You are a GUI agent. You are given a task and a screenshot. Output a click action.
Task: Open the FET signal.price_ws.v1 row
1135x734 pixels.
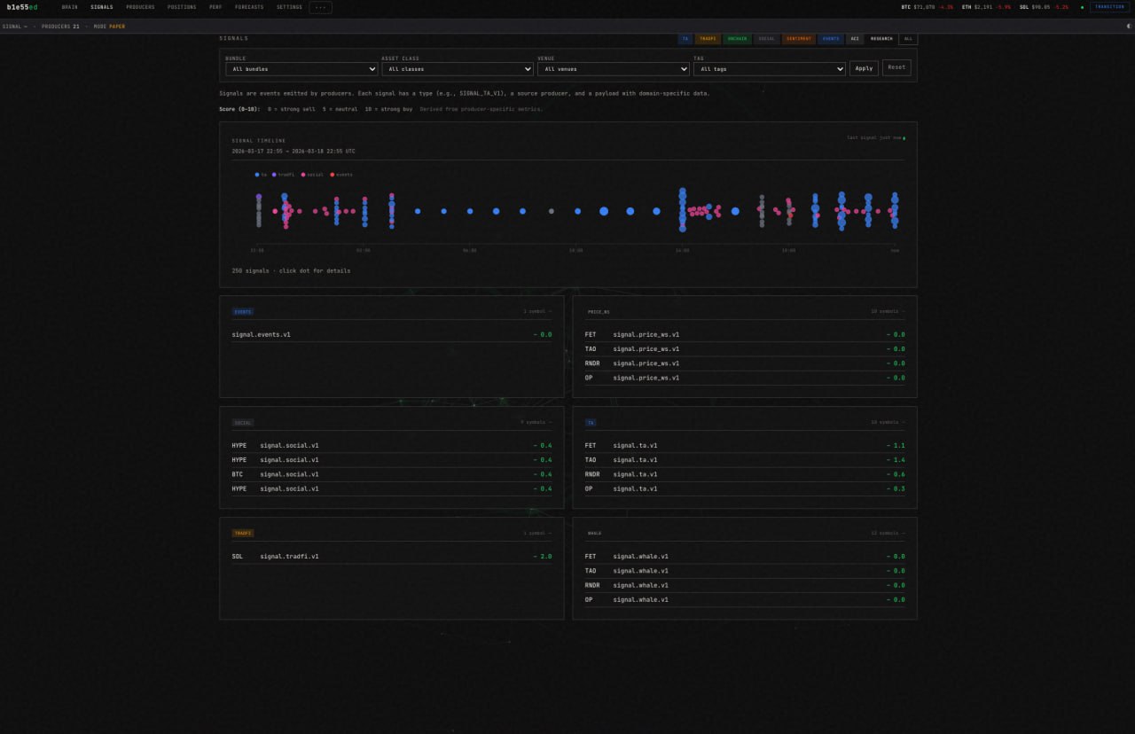click(745, 334)
